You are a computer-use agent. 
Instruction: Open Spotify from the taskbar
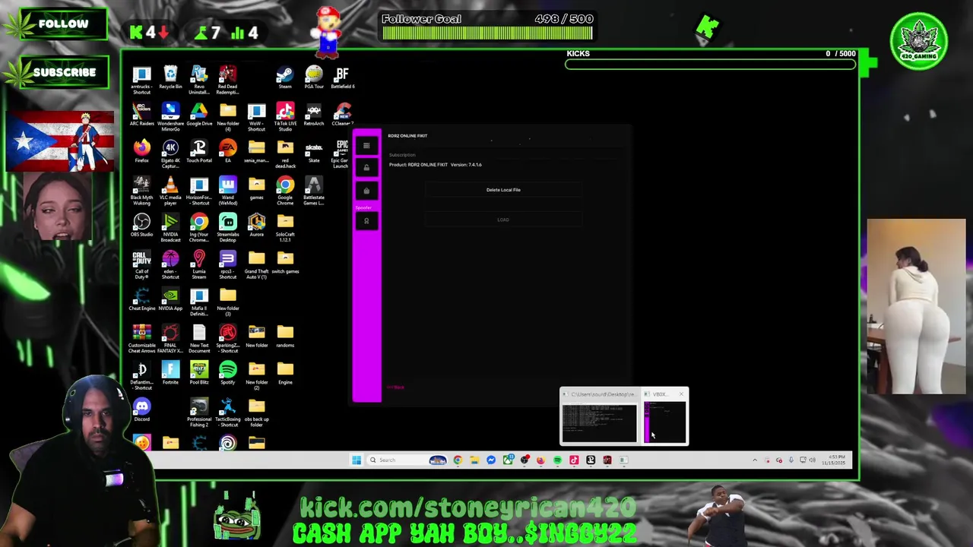coord(557,460)
